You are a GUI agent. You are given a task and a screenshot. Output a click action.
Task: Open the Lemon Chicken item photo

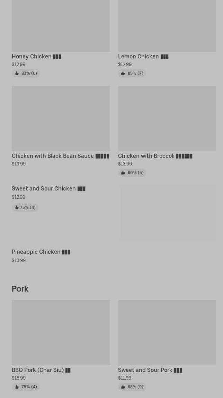pyautogui.click(x=167, y=26)
